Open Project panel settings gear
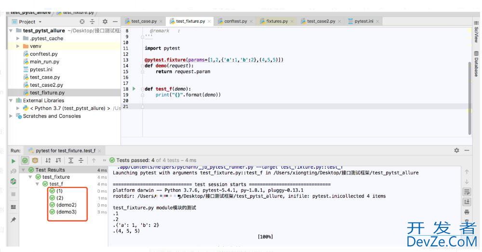482x252 pixels. click(x=105, y=22)
